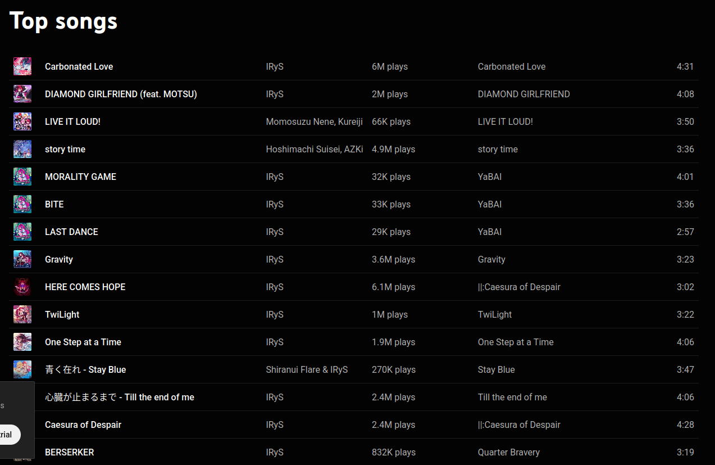The image size is (715, 465).
Task: Click the HERE COMES HOPE cover thumbnail
Action: [x=22, y=287]
